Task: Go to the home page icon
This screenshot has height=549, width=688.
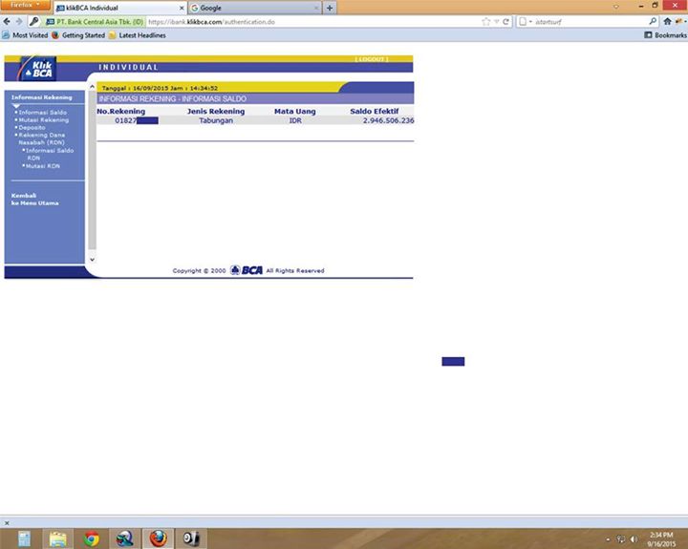Action: click(667, 22)
